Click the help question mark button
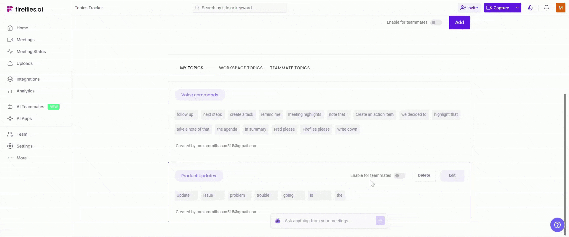The image size is (569, 237). [557, 225]
